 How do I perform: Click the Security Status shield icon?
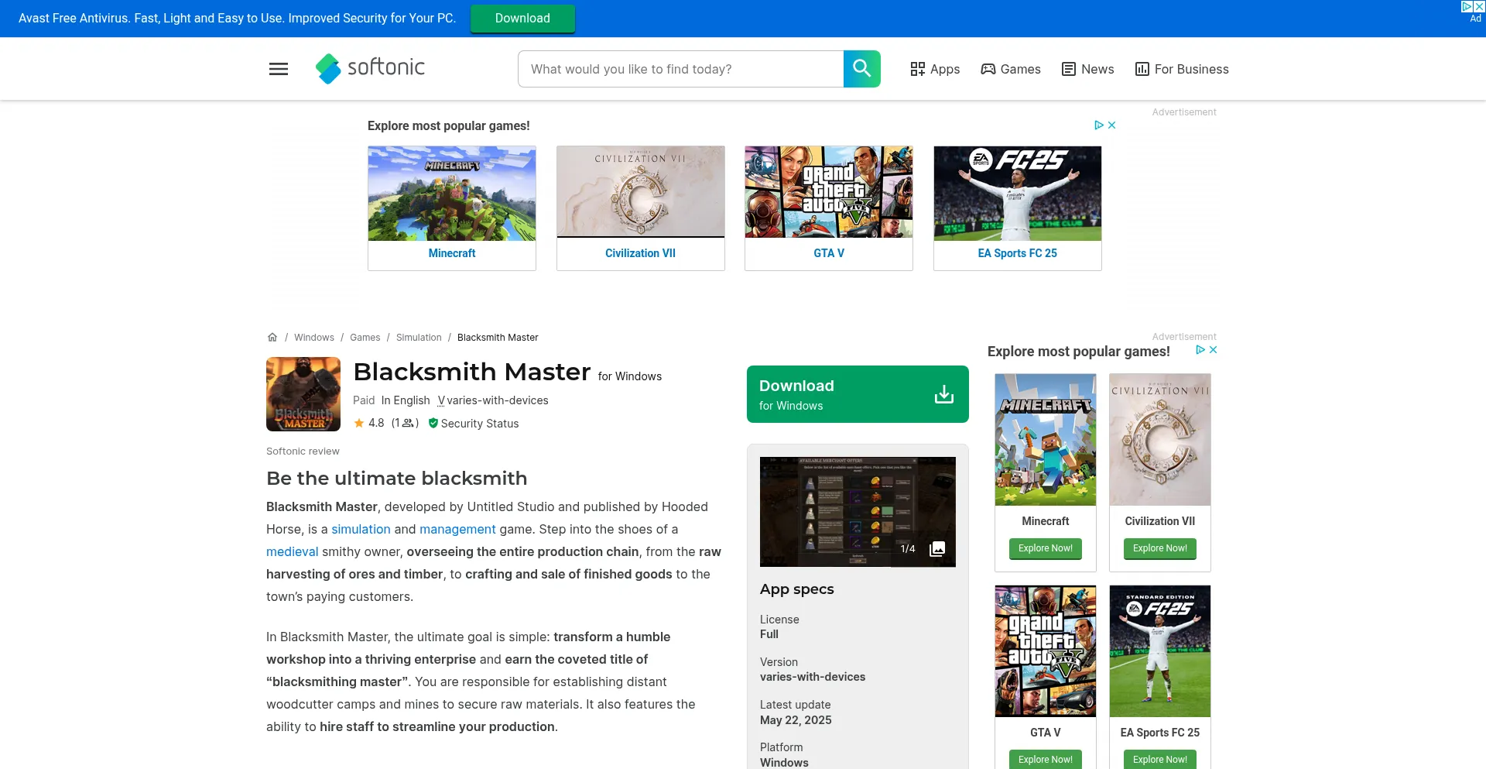click(x=434, y=424)
